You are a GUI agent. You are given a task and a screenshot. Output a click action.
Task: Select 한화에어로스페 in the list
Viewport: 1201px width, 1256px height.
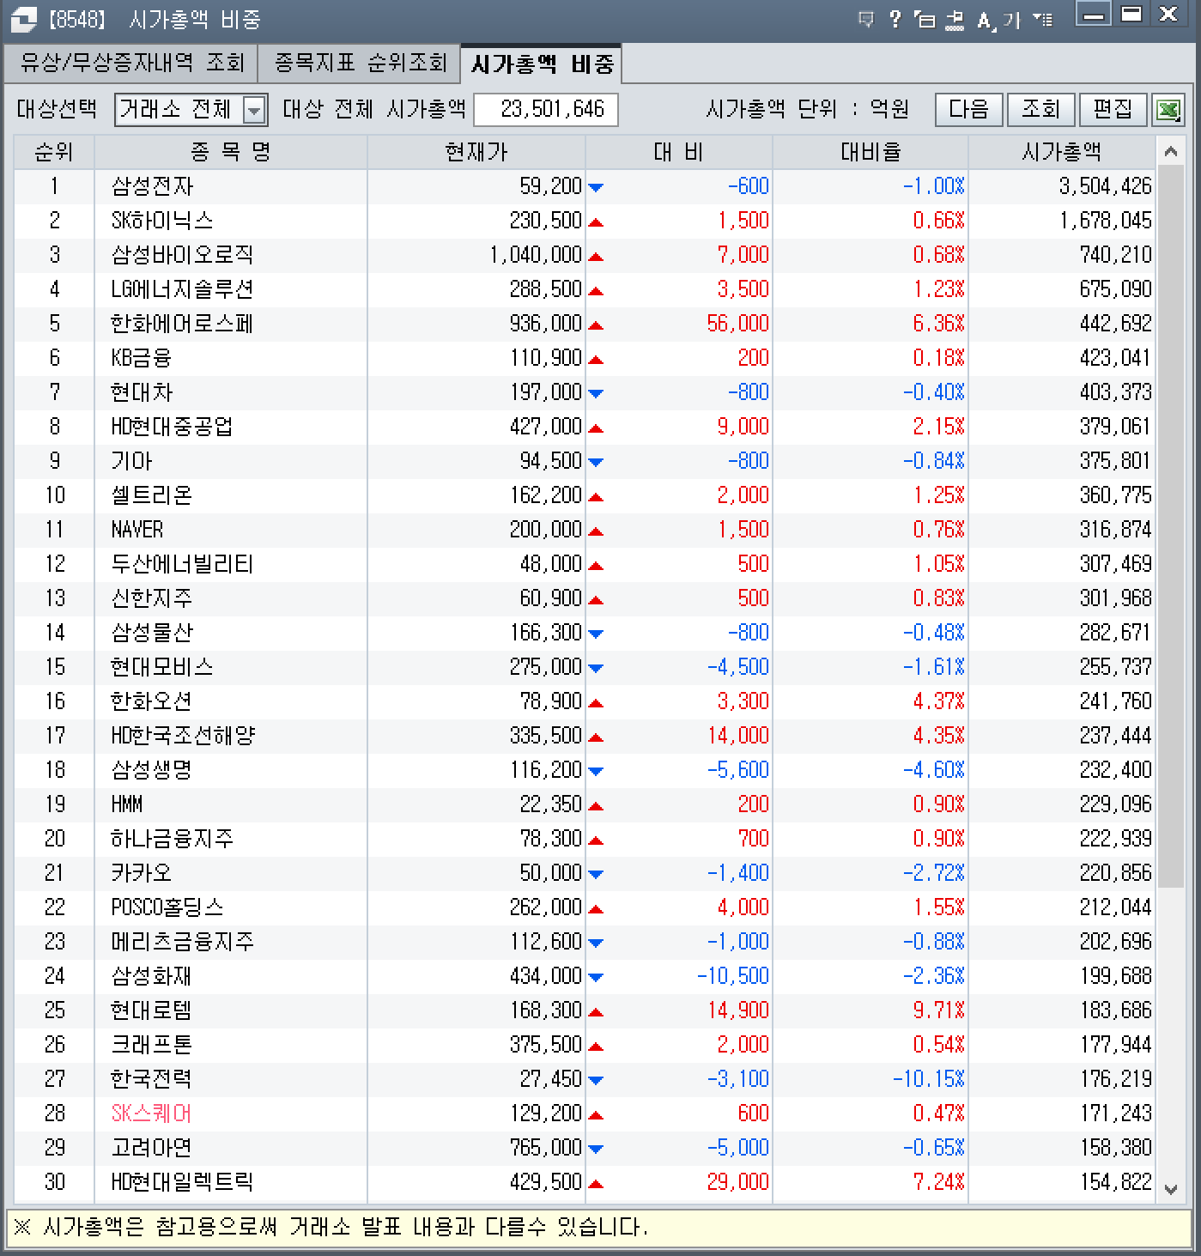click(x=182, y=324)
